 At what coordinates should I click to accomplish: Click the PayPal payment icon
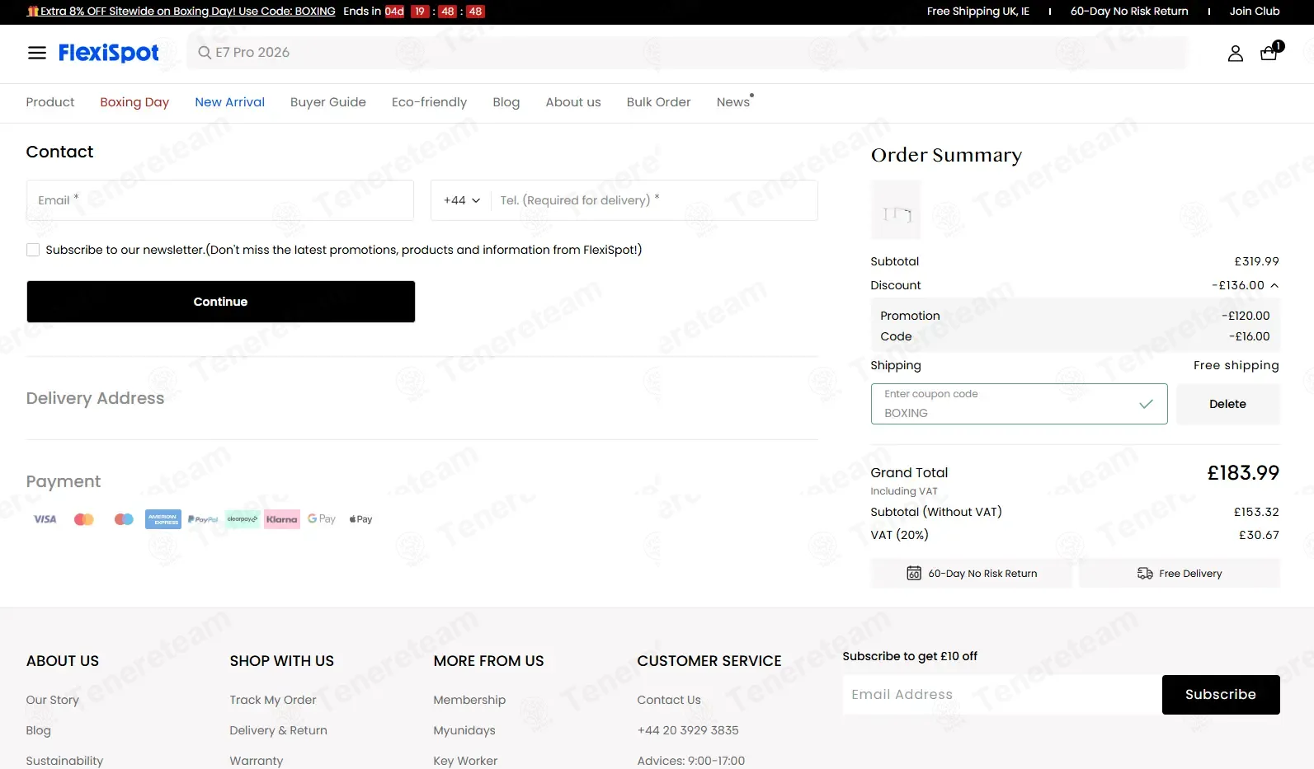coord(203,519)
